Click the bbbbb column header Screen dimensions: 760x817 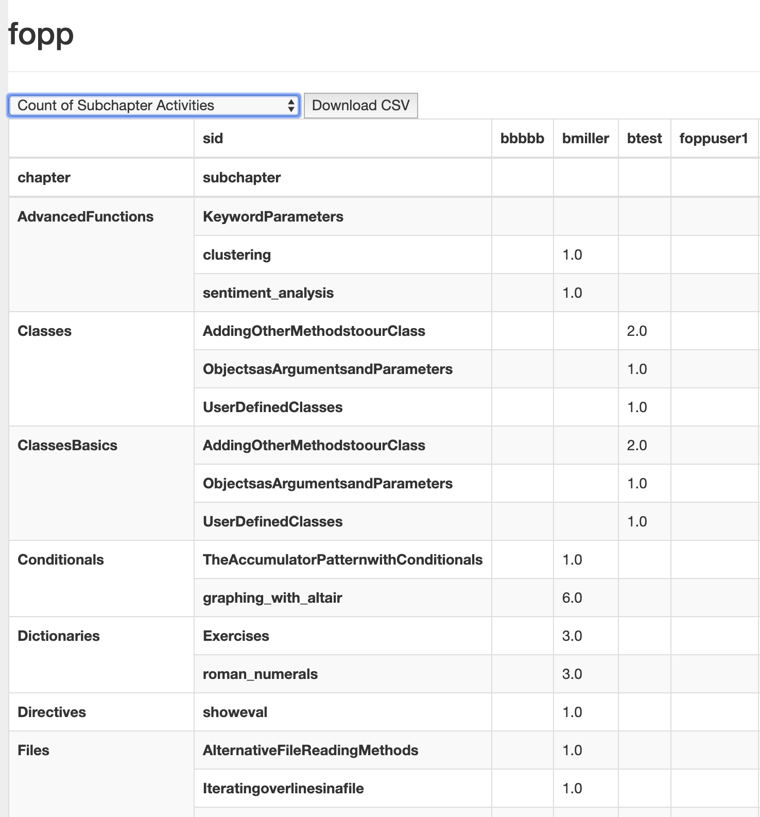522,139
